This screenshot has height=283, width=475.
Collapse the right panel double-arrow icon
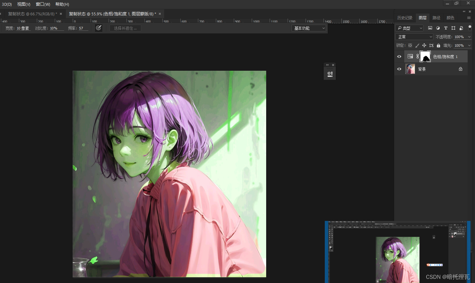464,11
